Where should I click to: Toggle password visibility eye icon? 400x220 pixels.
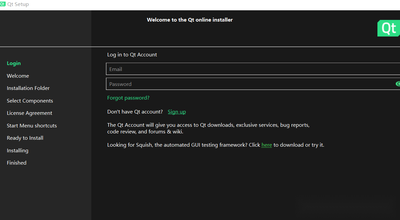click(x=398, y=84)
